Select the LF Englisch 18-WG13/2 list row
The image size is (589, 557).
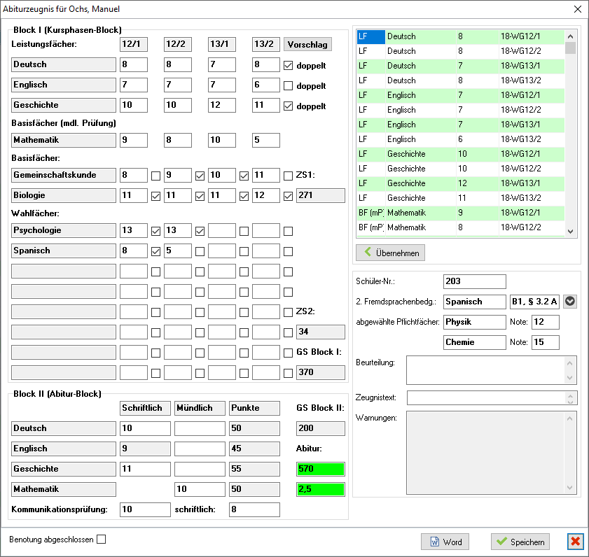461,139
